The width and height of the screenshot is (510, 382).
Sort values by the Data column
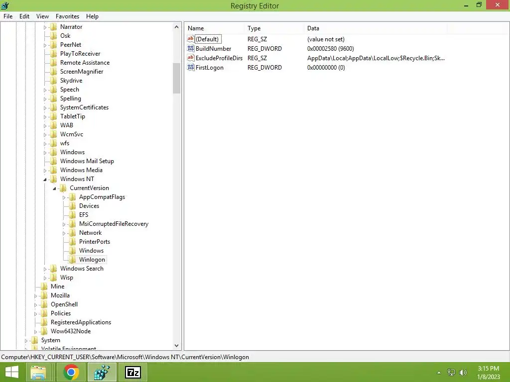point(376,28)
